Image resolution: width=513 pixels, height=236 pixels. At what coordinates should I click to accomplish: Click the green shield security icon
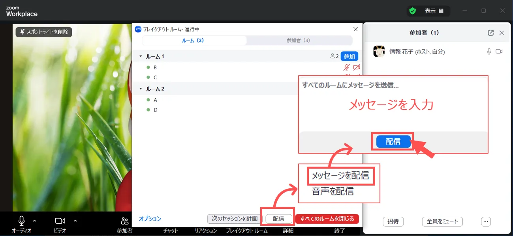pyautogui.click(x=413, y=11)
